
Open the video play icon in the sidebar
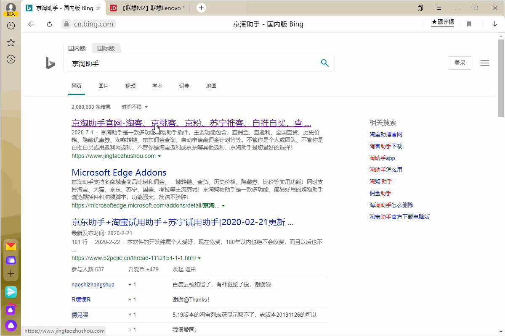[x=11, y=59]
